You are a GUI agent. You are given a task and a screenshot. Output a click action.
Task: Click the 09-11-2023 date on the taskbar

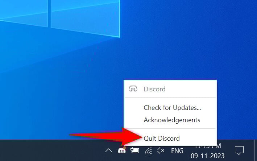click(208, 156)
